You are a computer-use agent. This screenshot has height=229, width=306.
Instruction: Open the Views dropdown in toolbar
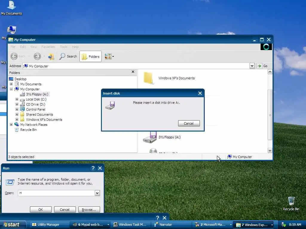(x=109, y=56)
